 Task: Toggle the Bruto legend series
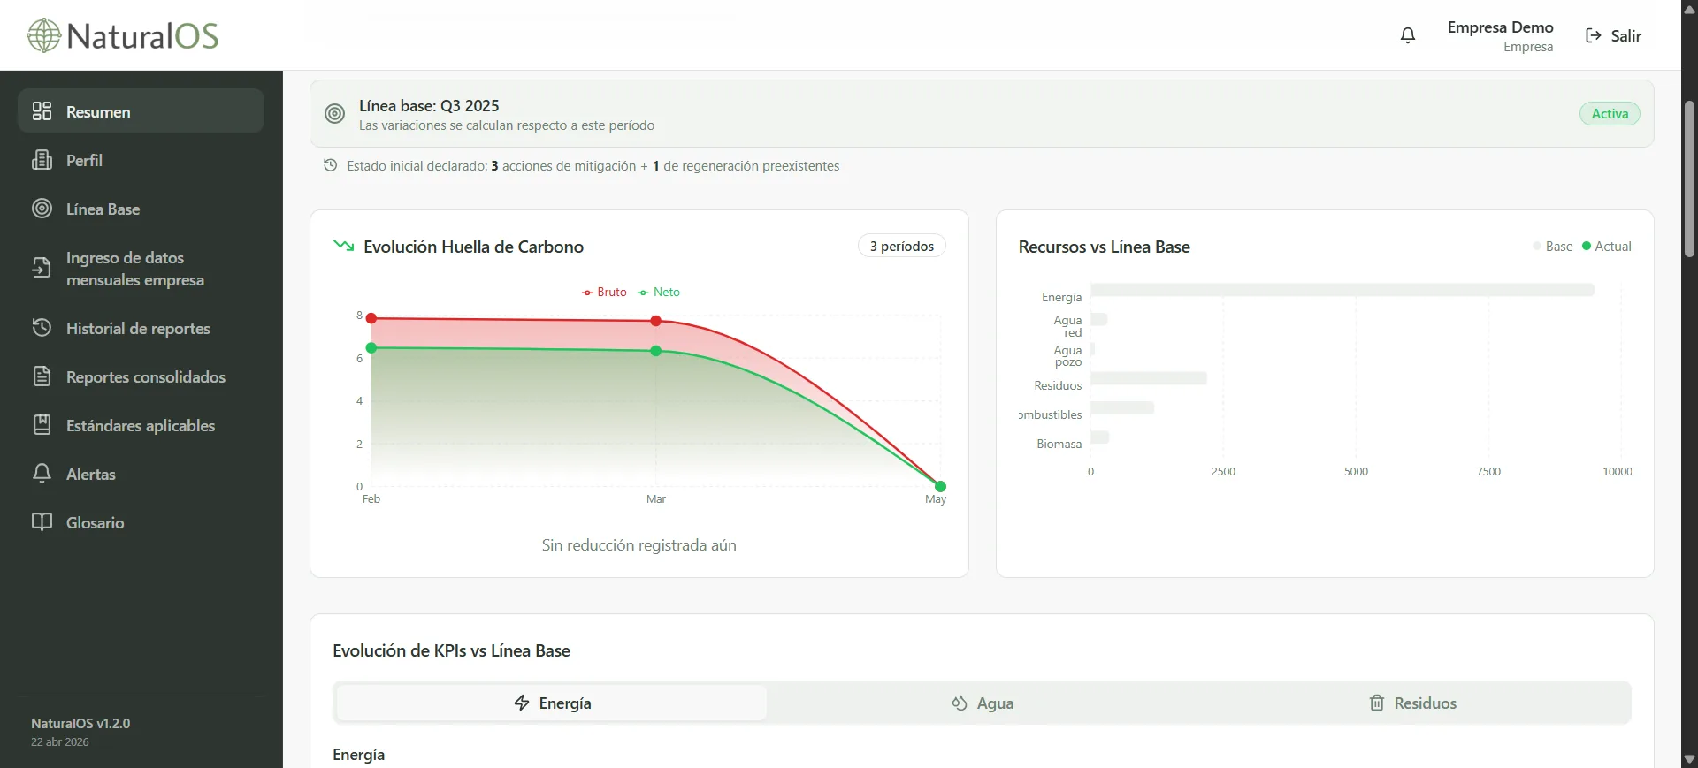pyautogui.click(x=604, y=292)
